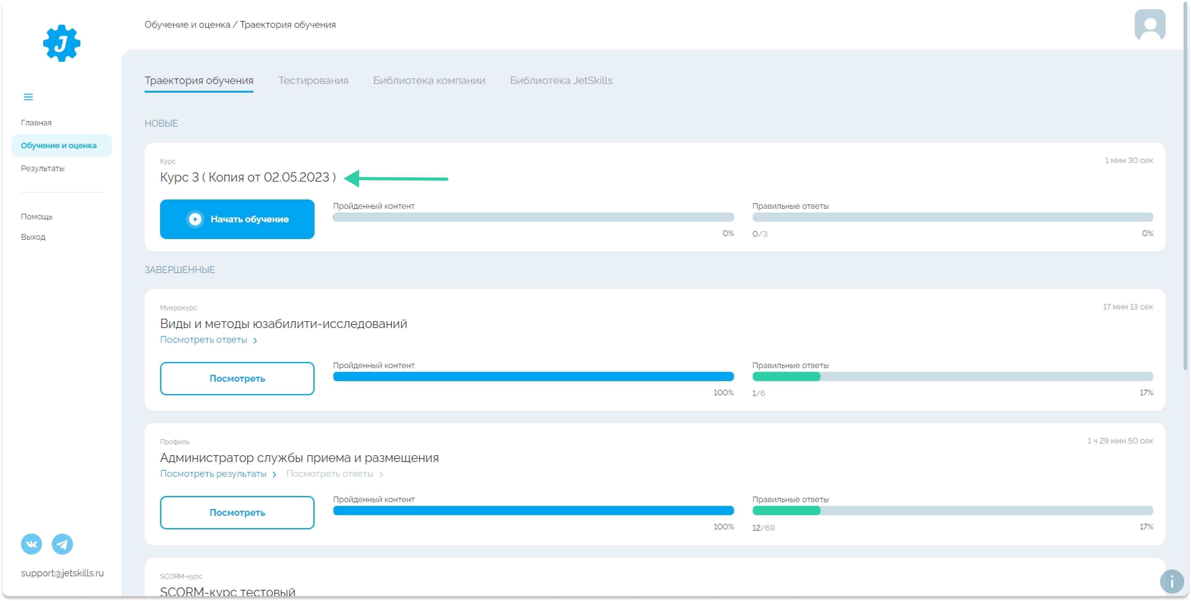Click the 0/3 answers count
The image size is (1191, 601).
coord(760,234)
